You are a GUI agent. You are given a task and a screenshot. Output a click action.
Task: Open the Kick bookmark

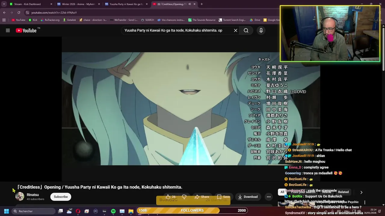(x=33, y=20)
